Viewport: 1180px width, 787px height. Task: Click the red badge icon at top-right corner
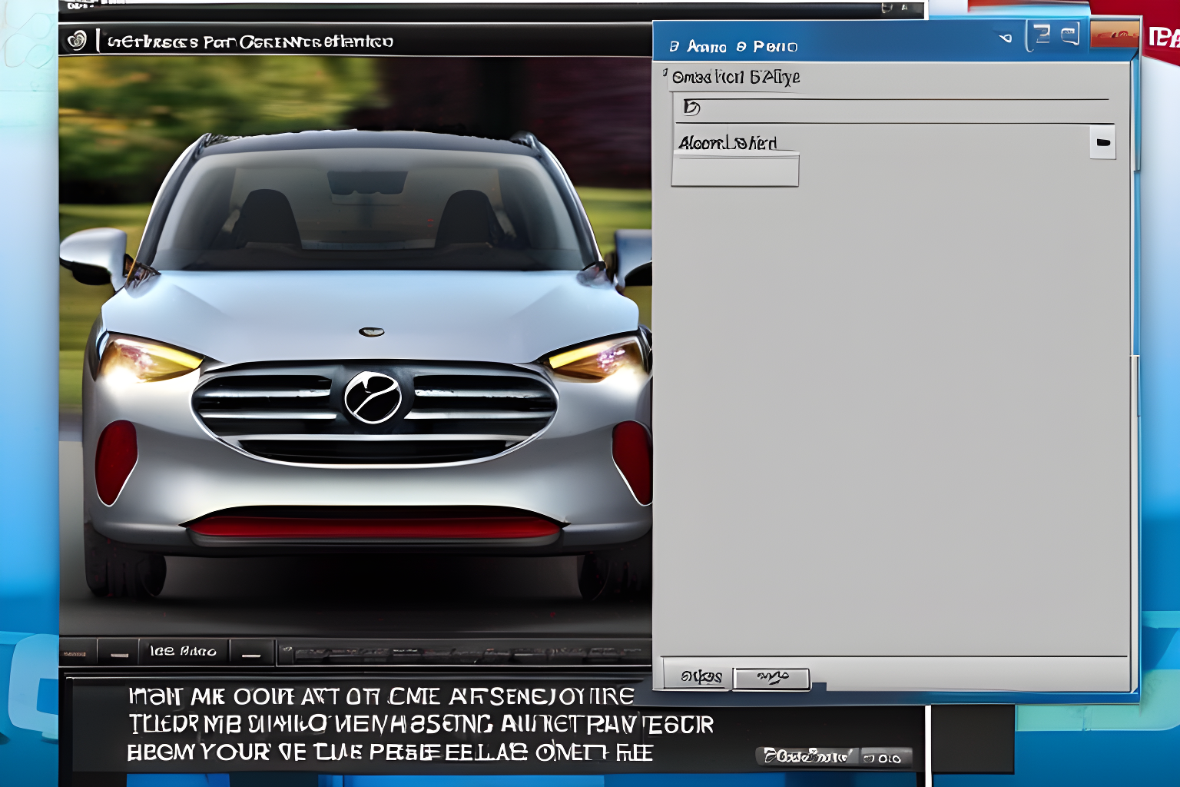[1162, 37]
